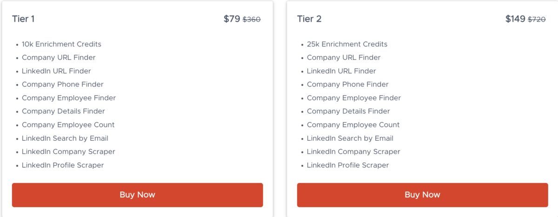This screenshot has height=217, width=558.
Task: Click Company Employee Count in Tier 2
Action: pos(353,125)
